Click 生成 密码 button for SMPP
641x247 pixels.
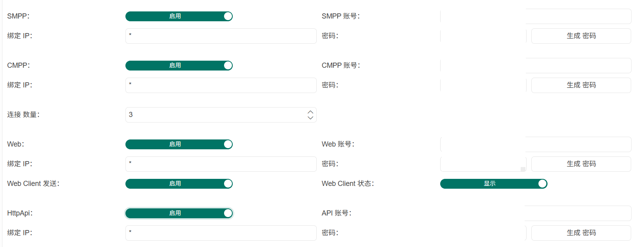(581, 36)
